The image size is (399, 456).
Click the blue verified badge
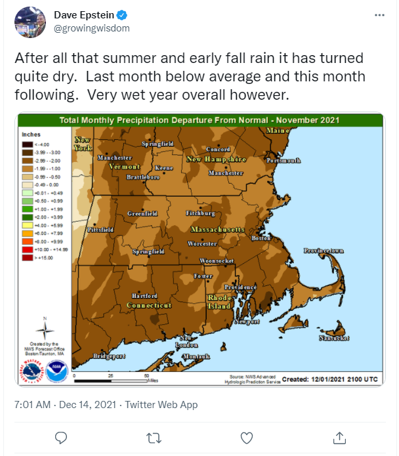tap(122, 15)
